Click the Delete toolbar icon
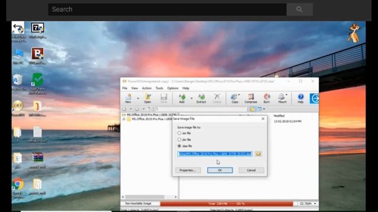The width and height of the screenshot is (378, 212). (217, 98)
